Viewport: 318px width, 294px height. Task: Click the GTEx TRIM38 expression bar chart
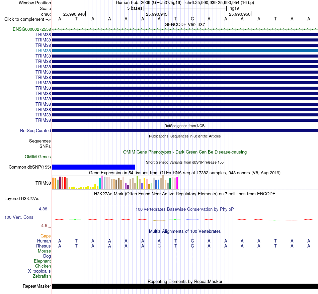point(115,183)
